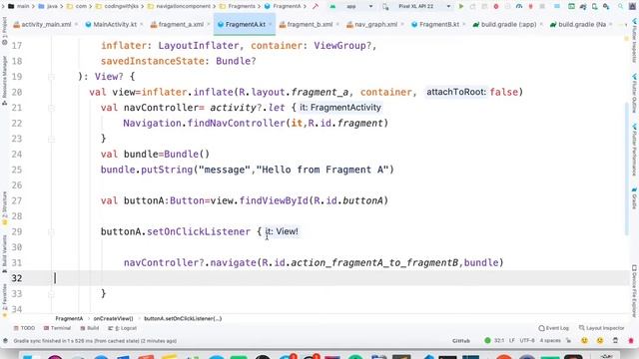
Task: Open the Build Variants side panel
Action: click(x=4, y=253)
